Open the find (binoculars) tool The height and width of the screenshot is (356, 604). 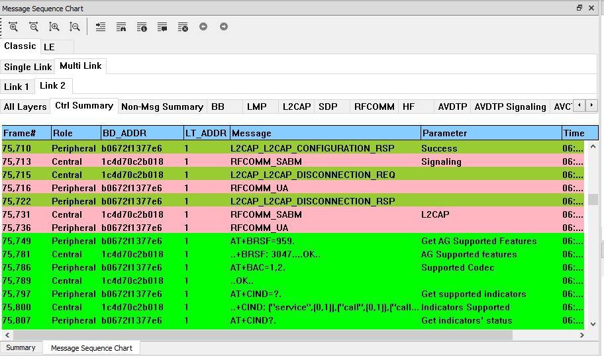pyautogui.click(x=121, y=26)
